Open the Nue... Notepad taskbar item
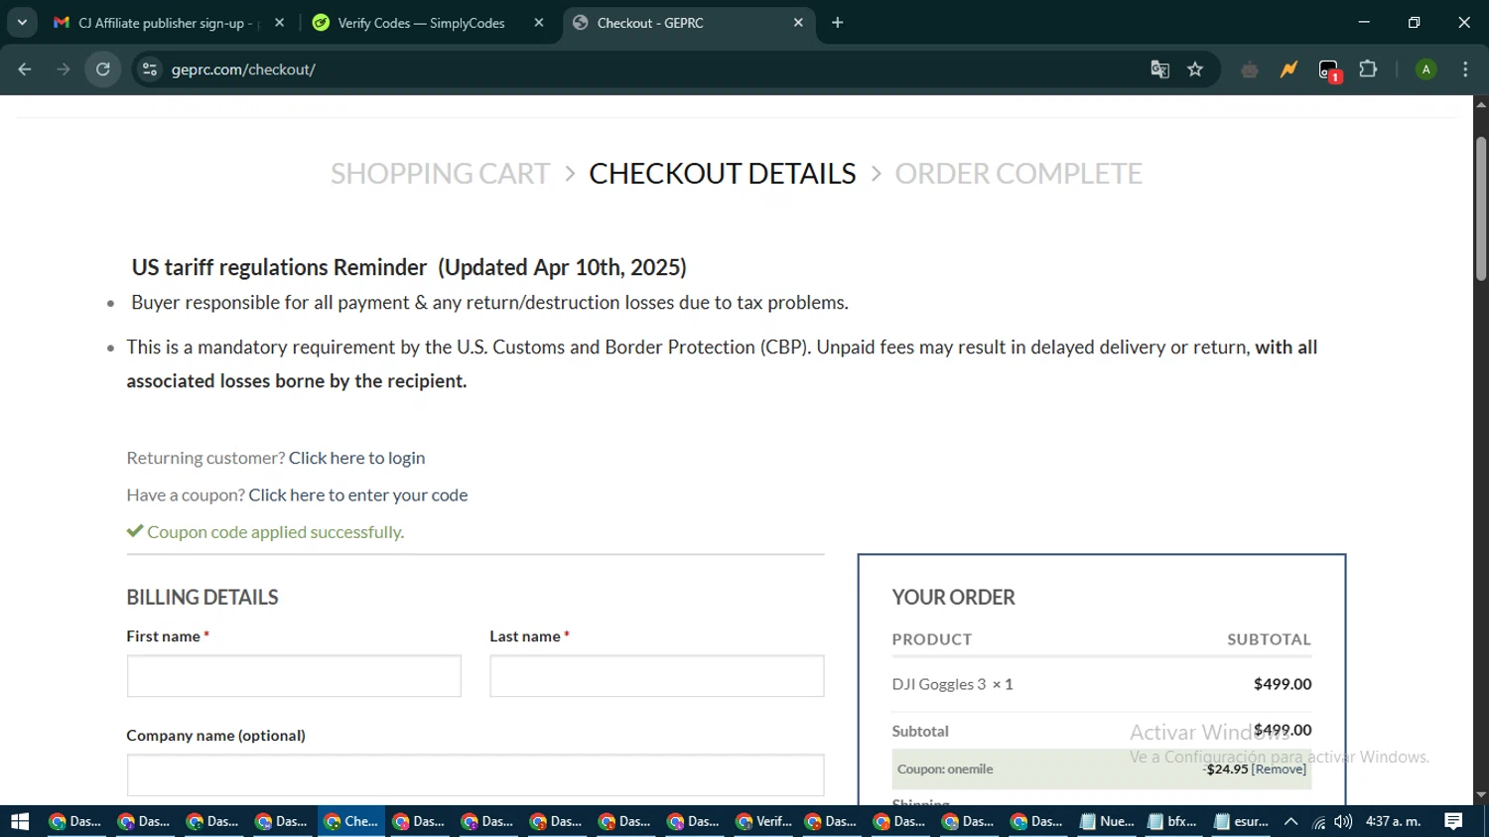 (1107, 821)
